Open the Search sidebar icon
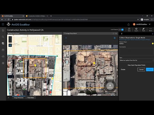Viewport: 154px width, 115px height. [3, 37]
